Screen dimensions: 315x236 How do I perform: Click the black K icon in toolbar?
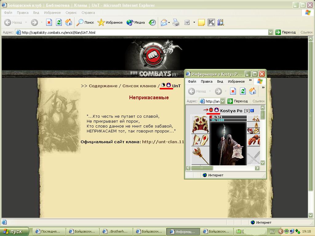(x=211, y=22)
